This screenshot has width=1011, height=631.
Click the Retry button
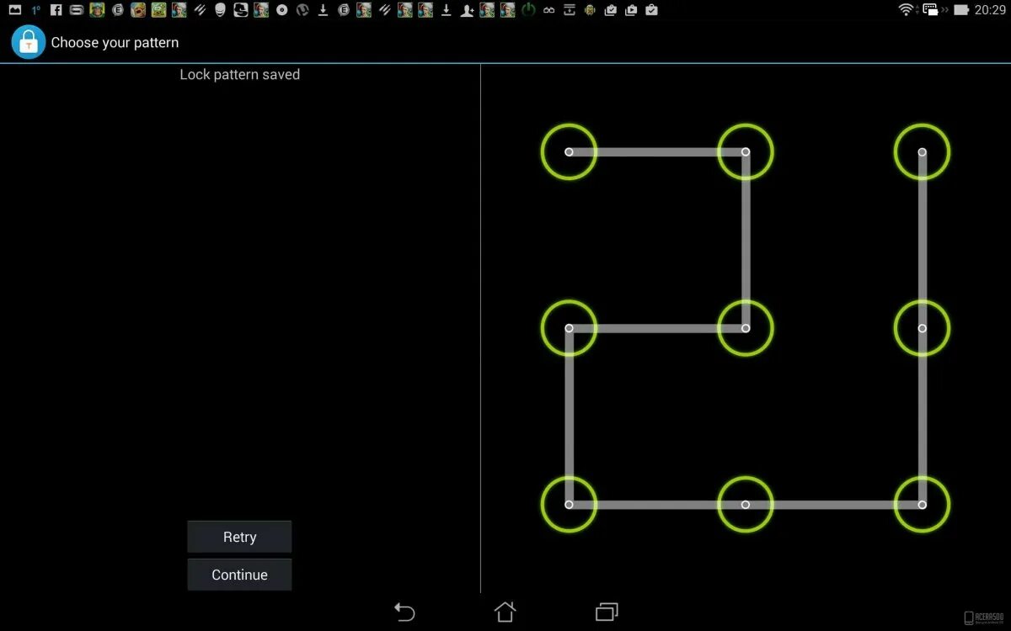[x=239, y=537]
